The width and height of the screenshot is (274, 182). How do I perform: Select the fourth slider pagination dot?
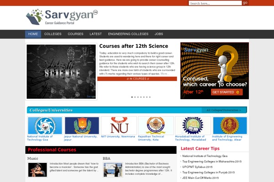tap(141, 97)
